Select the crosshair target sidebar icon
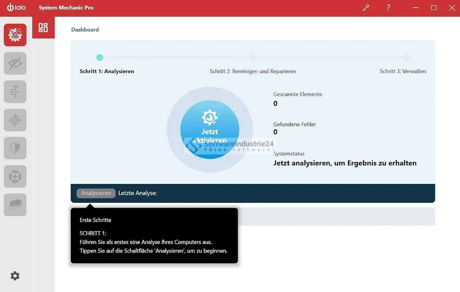This screenshot has width=460, height=292. (x=15, y=120)
